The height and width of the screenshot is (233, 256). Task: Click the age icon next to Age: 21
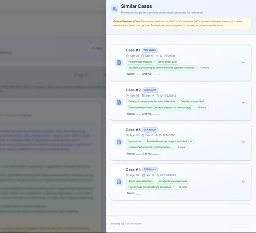coord(127,56)
